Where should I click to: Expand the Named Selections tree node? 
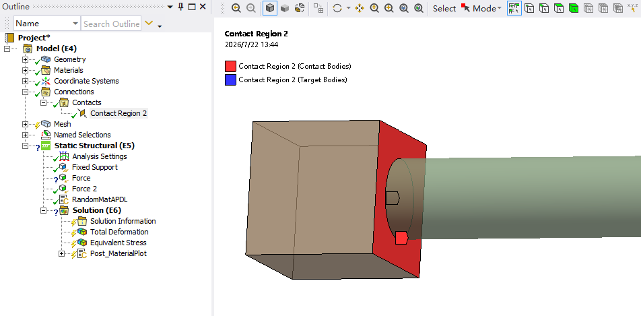click(26, 135)
